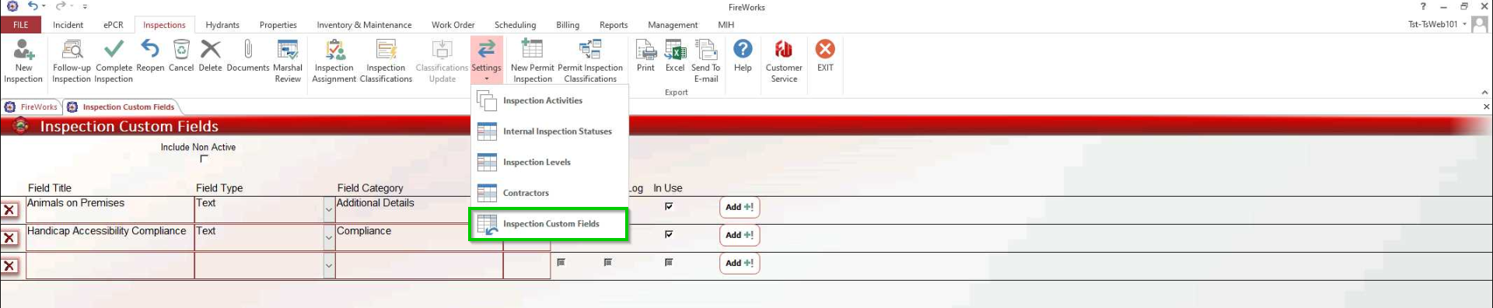Open Marshal Review tool
The image size is (1493, 308).
pos(288,61)
